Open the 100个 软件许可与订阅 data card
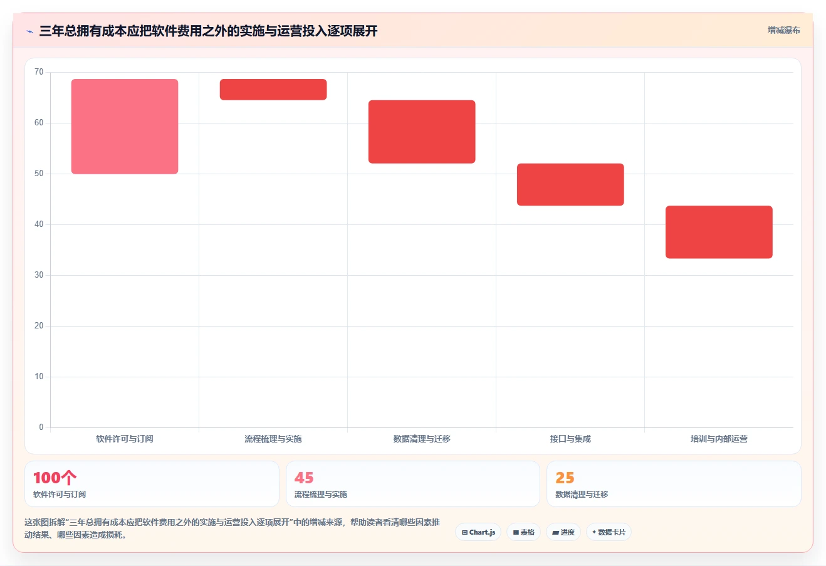Screen dimensions: 826x566 [152, 484]
